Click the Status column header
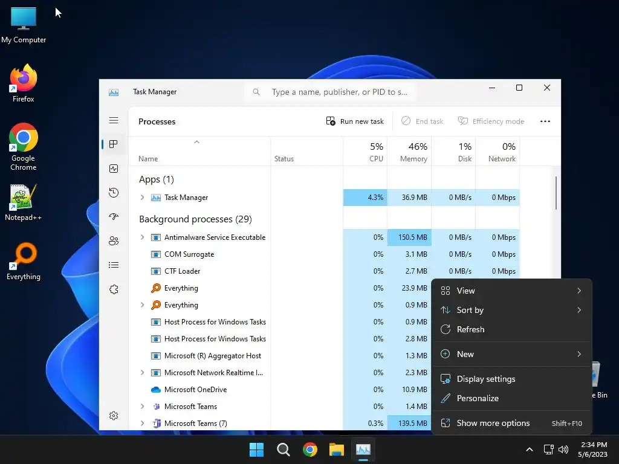 pos(306,152)
